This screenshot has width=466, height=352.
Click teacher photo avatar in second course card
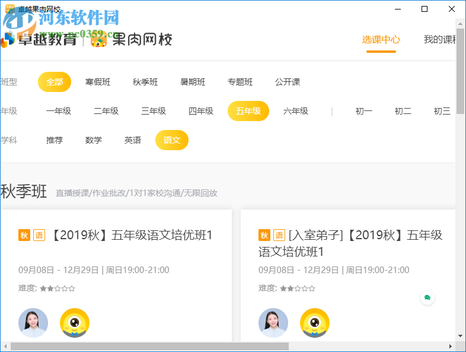coord(273,323)
